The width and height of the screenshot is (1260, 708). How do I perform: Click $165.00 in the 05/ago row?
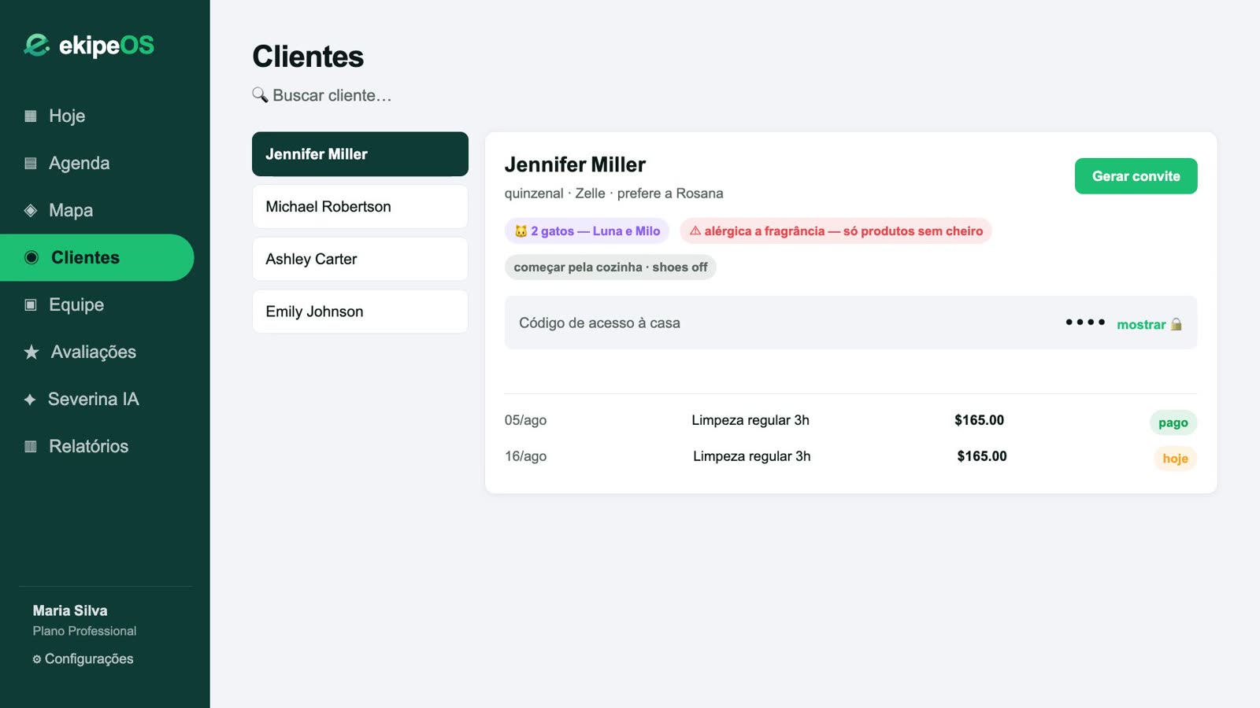point(979,420)
